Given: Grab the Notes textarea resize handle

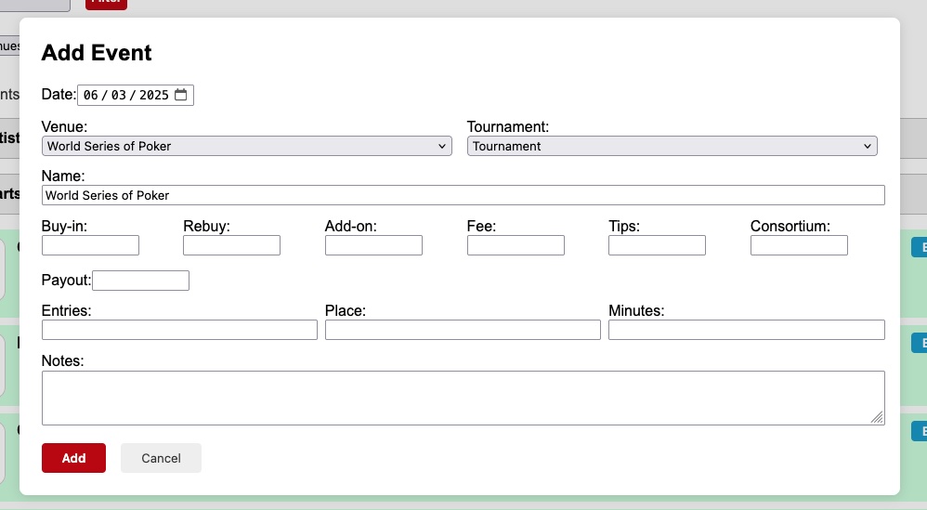Looking at the screenshot, I should 877,418.
